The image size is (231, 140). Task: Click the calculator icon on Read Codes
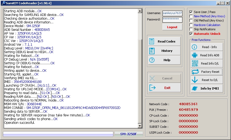(x=152, y=41)
